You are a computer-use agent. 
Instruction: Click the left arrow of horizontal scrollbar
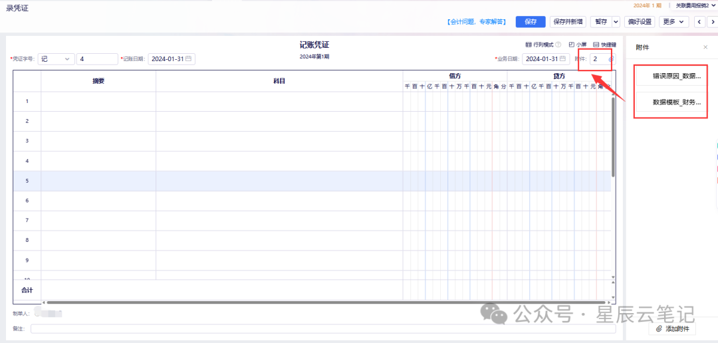point(43,302)
